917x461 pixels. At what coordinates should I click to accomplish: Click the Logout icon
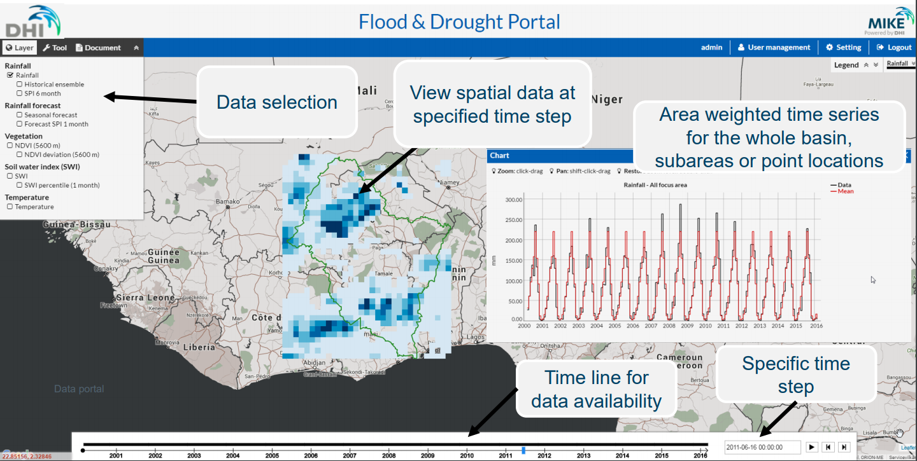point(881,47)
